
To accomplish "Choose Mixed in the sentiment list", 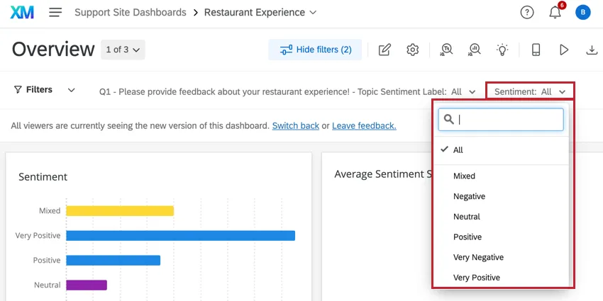I will [464, 176].
